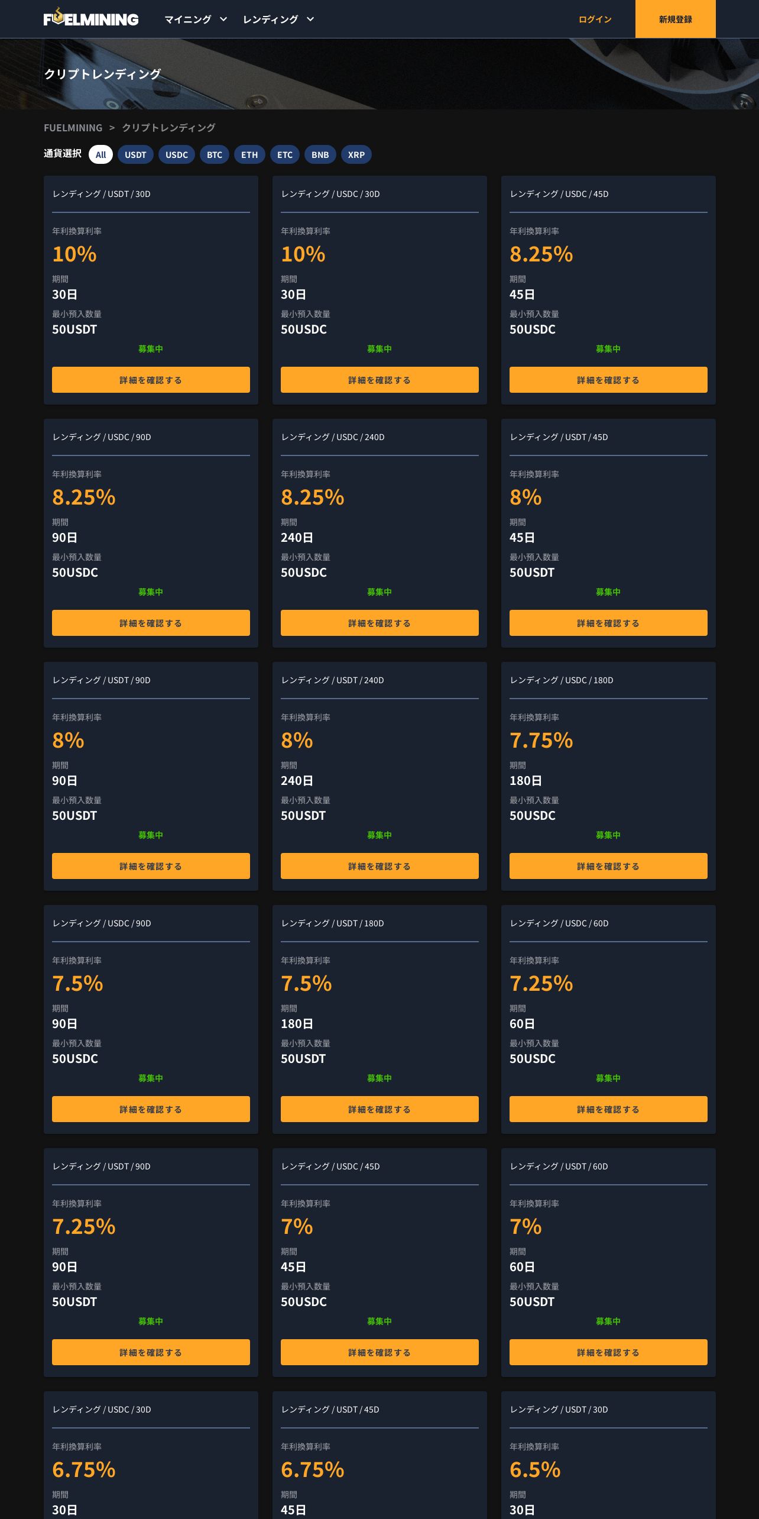Image resolution: width=759 pixels, height=1519 pixels.
Task: Filter by BNB currency
Action: [320, 154]
